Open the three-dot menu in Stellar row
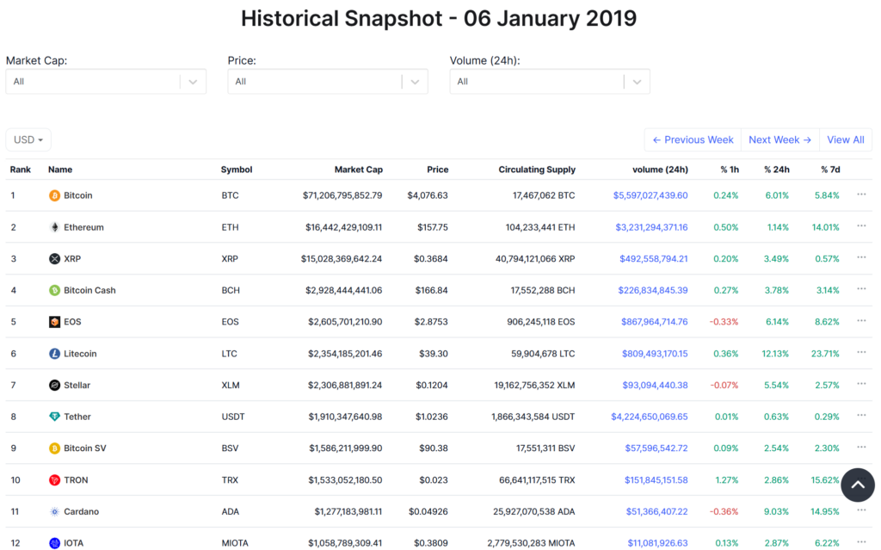881x550 pixels. (x=861, y=384)
